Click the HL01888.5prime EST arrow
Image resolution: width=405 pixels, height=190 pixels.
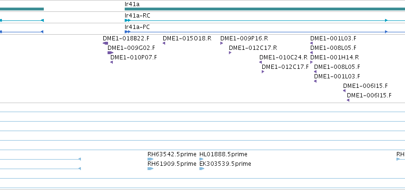coord(201,159)
